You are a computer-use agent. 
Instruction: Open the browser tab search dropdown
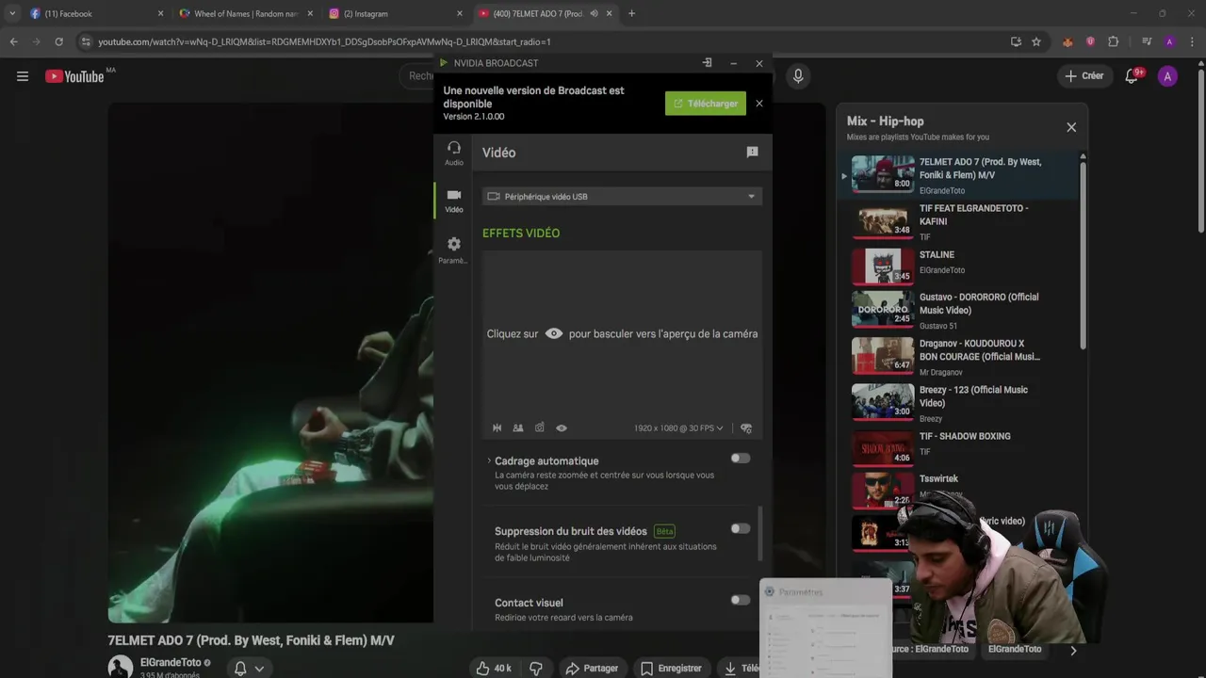pos(11,13)
